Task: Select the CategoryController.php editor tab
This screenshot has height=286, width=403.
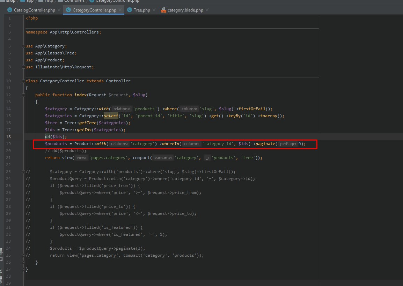Action: [94, 10]
